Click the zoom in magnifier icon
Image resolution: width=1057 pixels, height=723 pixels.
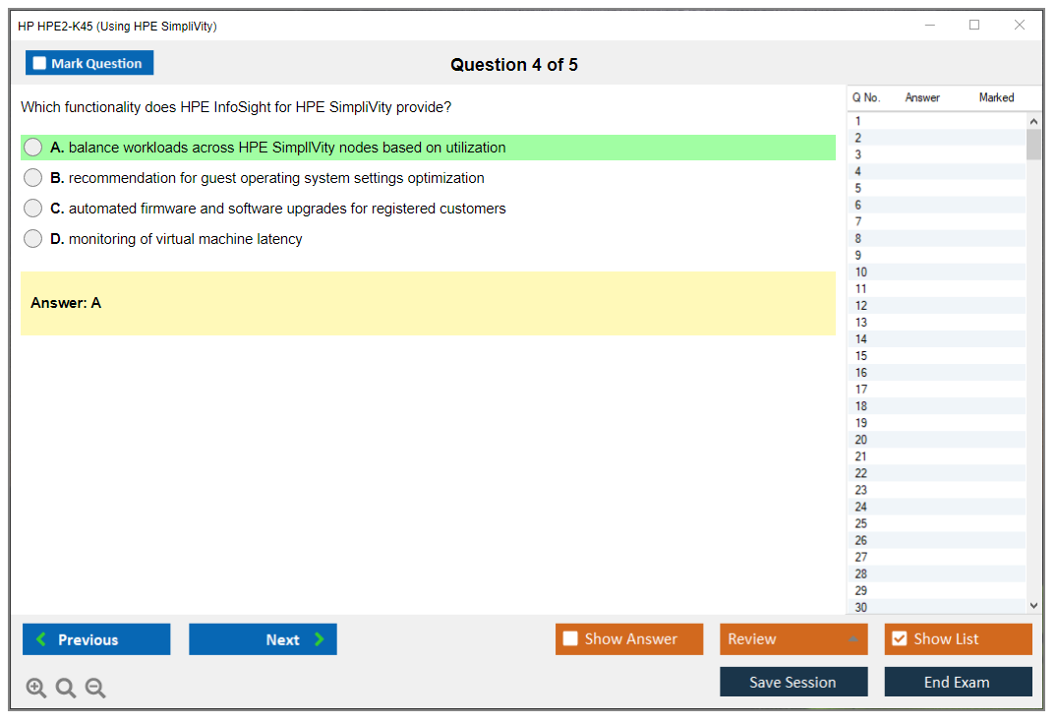[x=36, y=689]
